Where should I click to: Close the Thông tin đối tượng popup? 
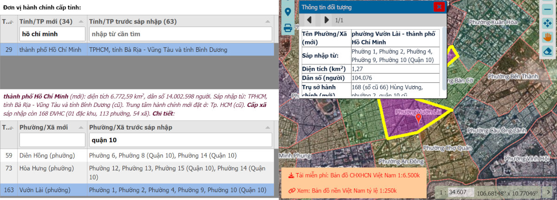point(439,6)
